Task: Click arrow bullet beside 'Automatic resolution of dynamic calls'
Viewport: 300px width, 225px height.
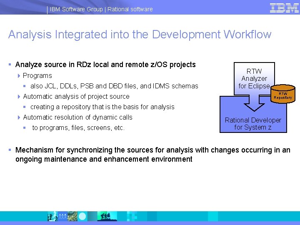Action: [19, 117]
